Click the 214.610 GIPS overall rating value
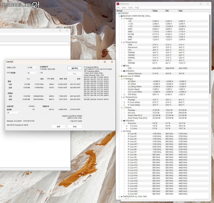Viewport: 214px width, 203px height. (75, 109)
